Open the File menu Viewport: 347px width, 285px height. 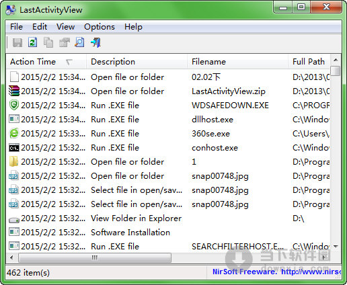pos(16,27)
